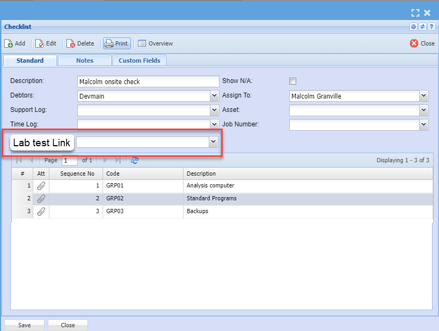The image size is (439, 331).
Task: Refresh the checklist grid
Action: point(135,160)
